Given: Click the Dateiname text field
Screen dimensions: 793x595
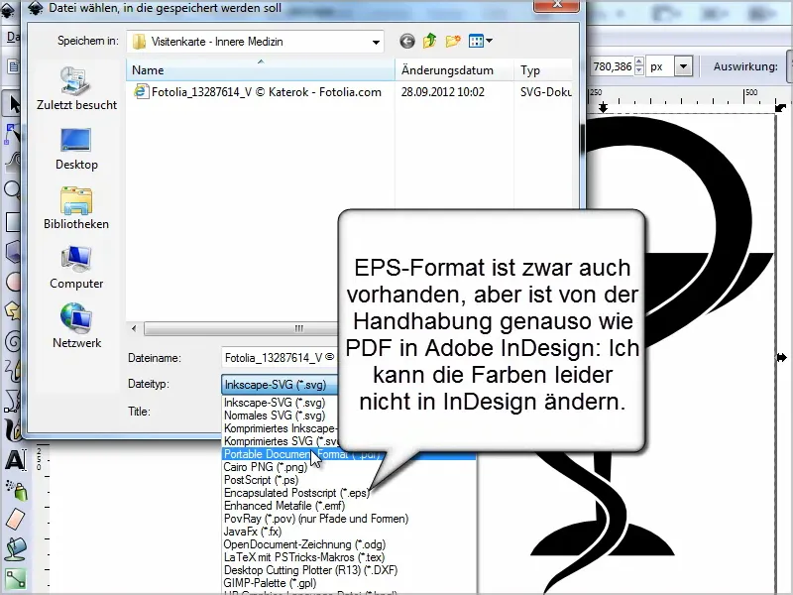Looking at the screenshot, I should point(280,358).
